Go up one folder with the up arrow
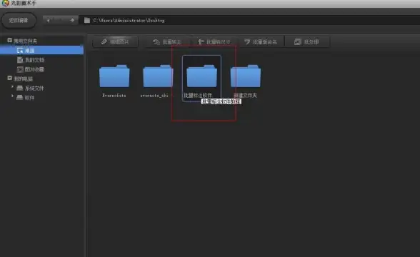The image size is (420, 257). [72, 20]
